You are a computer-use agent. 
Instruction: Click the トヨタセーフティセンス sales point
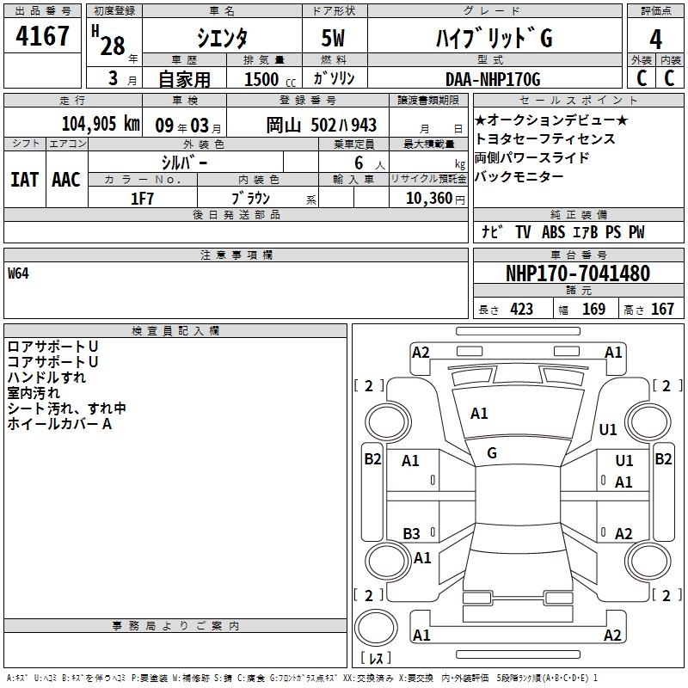544,138
